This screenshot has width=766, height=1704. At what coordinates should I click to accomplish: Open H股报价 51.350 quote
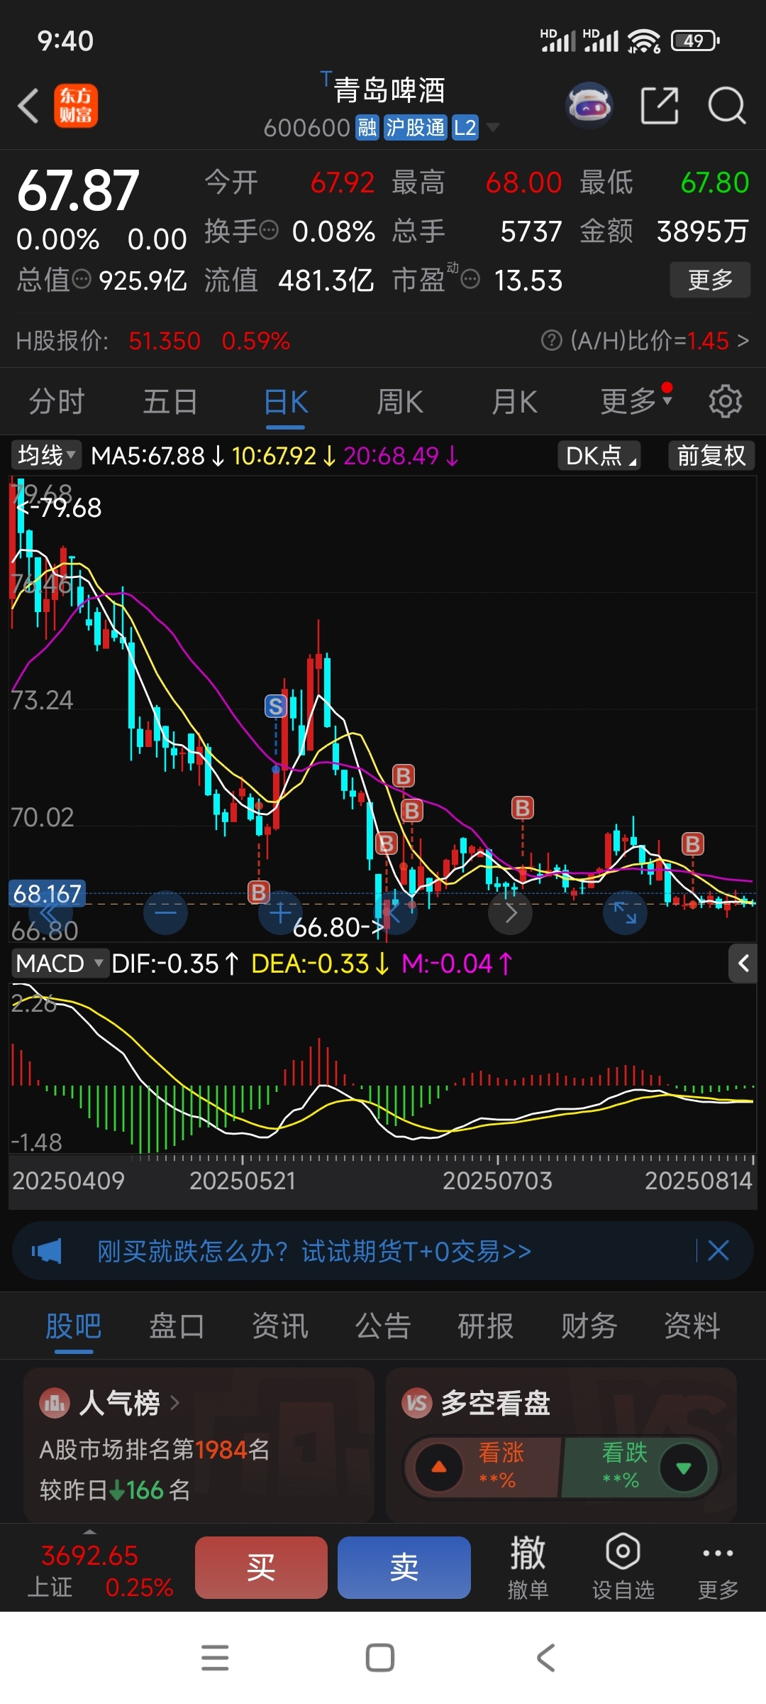[x=153, y=341]
